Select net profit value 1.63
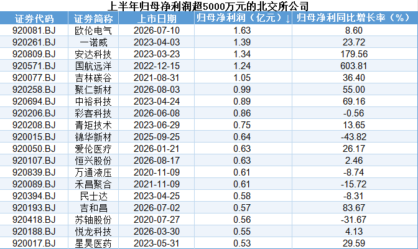 (242, 31)
